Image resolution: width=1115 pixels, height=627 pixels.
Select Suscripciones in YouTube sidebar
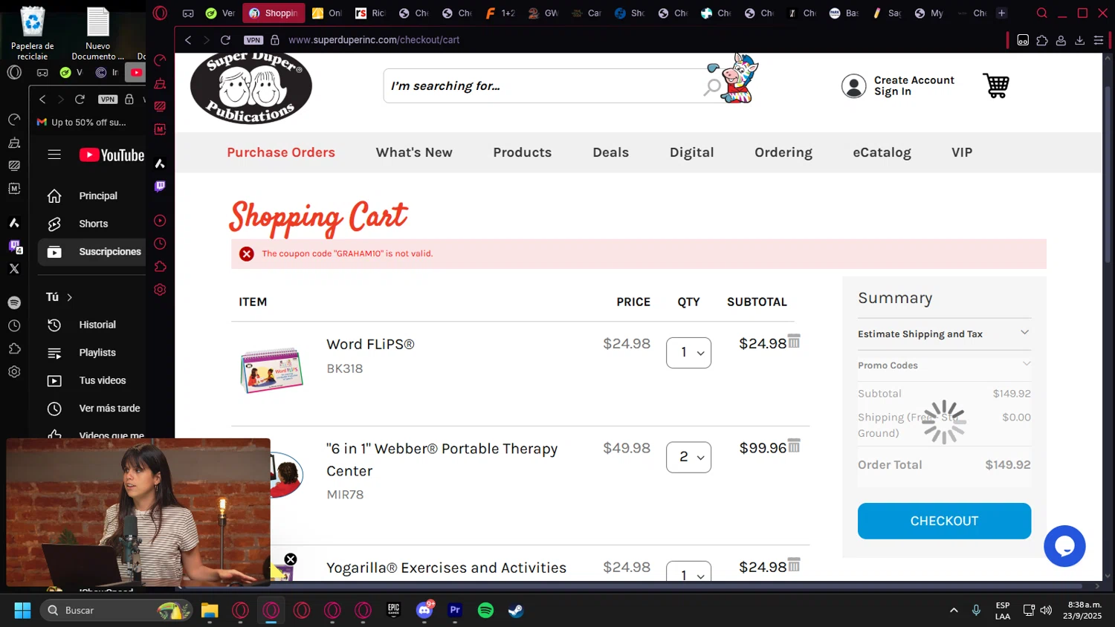[x=92, y=252]
